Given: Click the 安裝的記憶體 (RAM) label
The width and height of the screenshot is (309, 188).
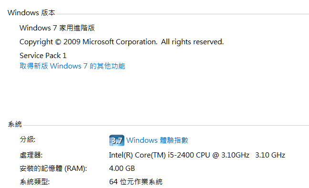Looking at the screenshot, I should point(53,168).
